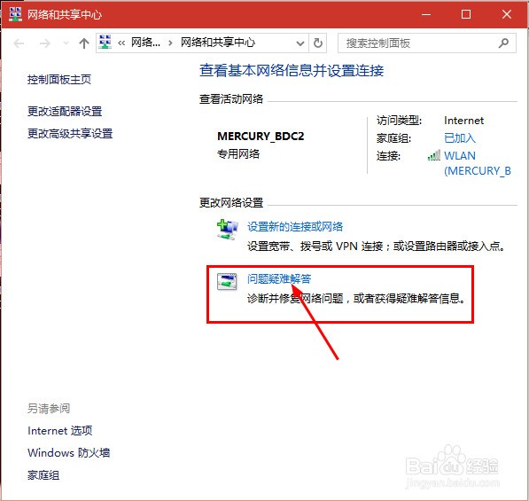This screenshot has height=501, width=529.
Task: Open 设置新的连接或网络 link
Action: 295,226
